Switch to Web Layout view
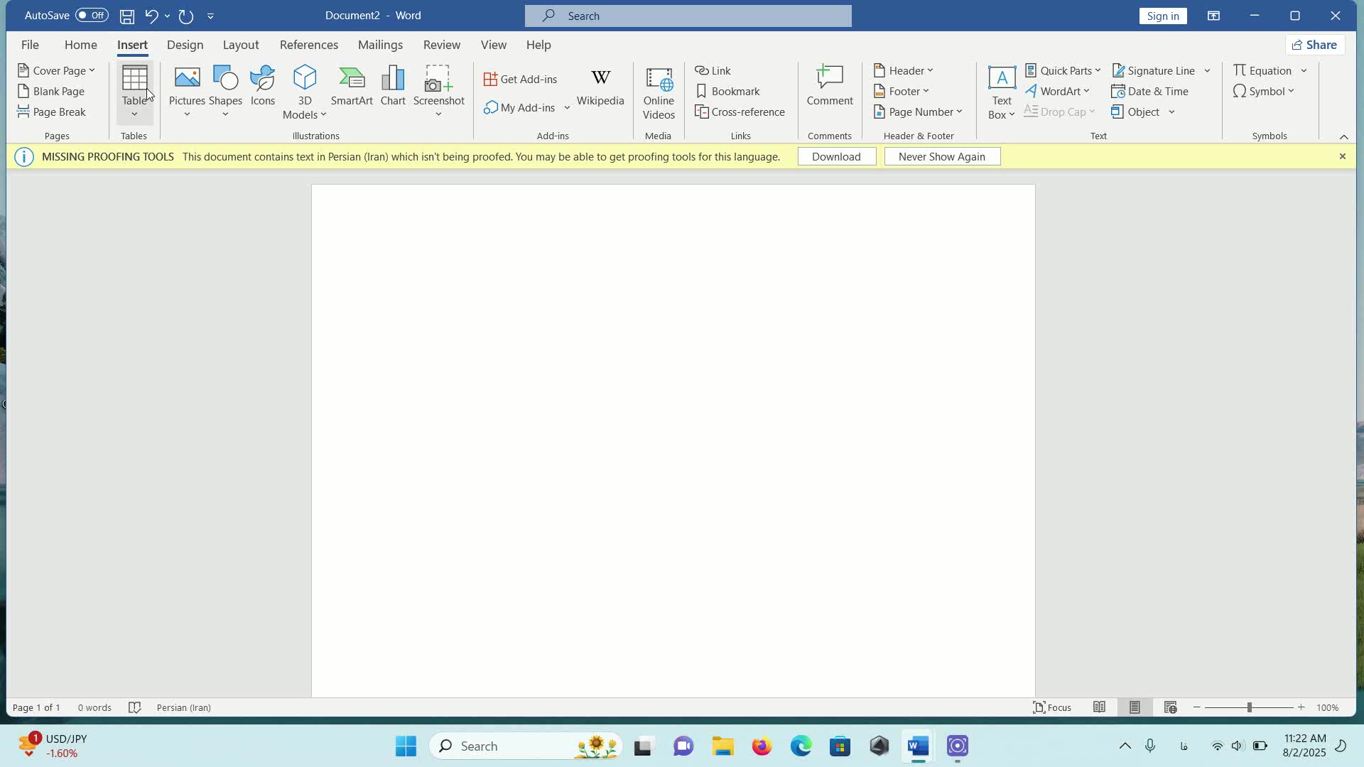Viewport: 1364px width, 767px height. 1171,707
